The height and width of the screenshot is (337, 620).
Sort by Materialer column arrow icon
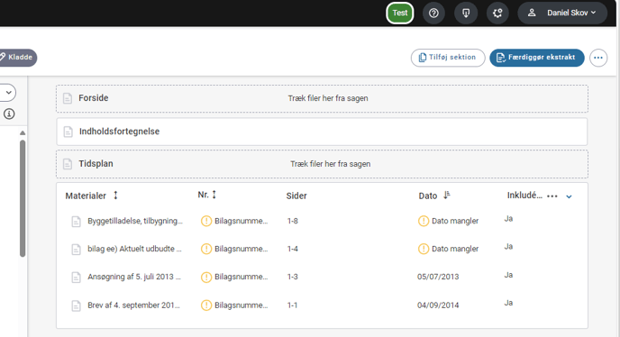(115, 195)
